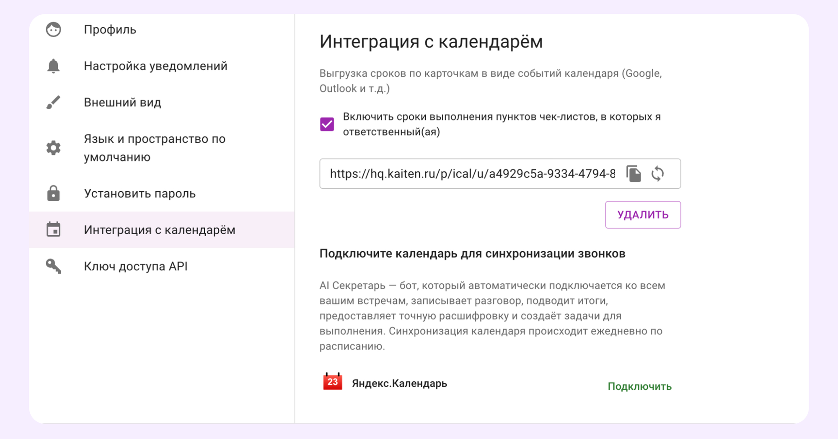The width and height of the screenshot is (838, 439).
Task: Click the notification bell icon
Action: pos(54,66)
